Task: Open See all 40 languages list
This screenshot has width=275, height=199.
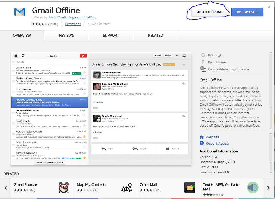Action: click(223, 172)
